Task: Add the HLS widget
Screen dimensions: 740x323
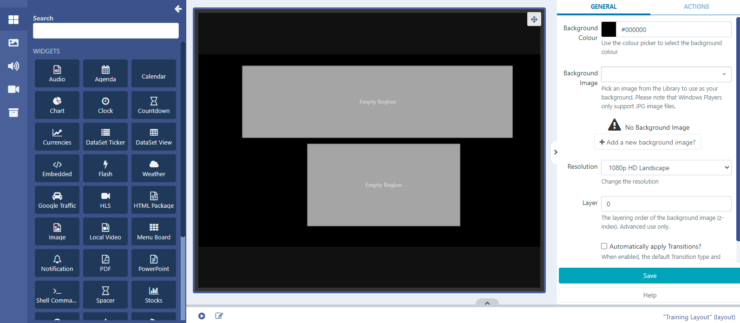Action: coord(105,200)
